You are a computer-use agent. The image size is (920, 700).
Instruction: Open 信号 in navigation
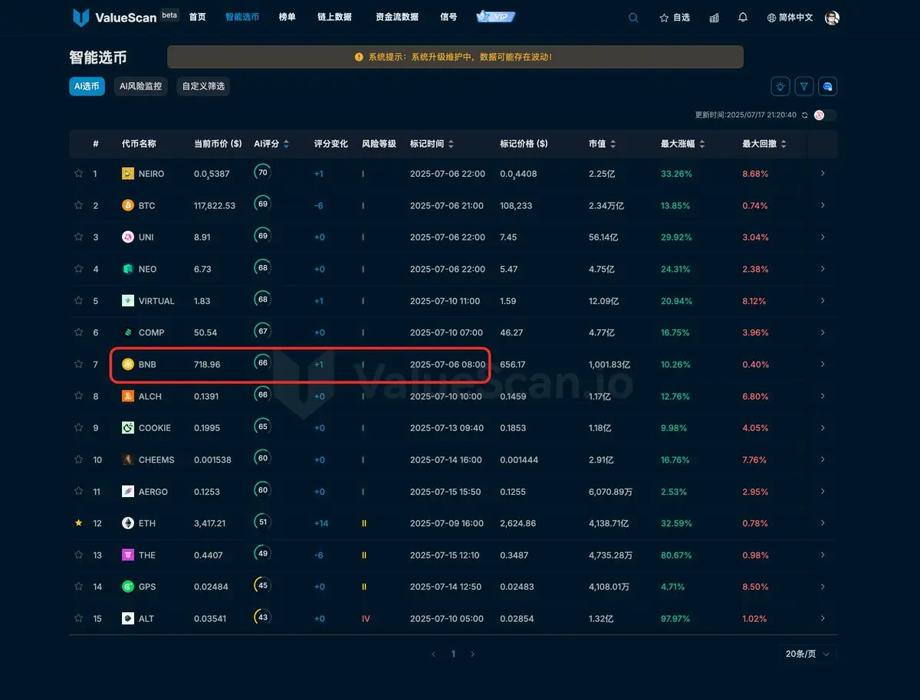[449, 17]
